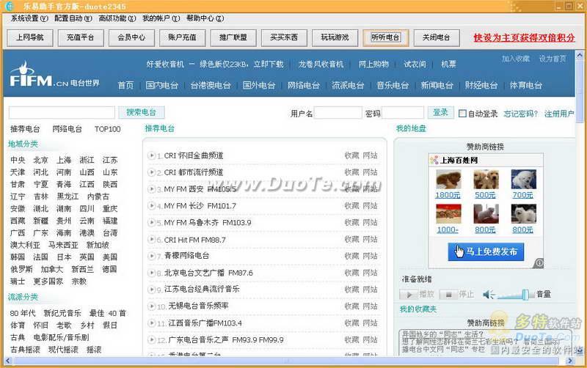Play CRI Hit FM FM88.7 icon
This screenshot has width=587, height=368.
(152, 240)
